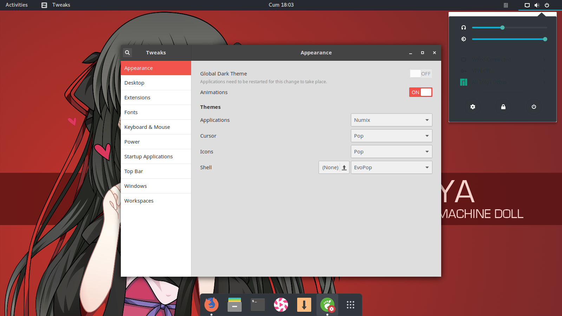The height and width of the screenshot is (316, 562).
Task: Switch to Workspaces settings
Action: click(156, 201)
